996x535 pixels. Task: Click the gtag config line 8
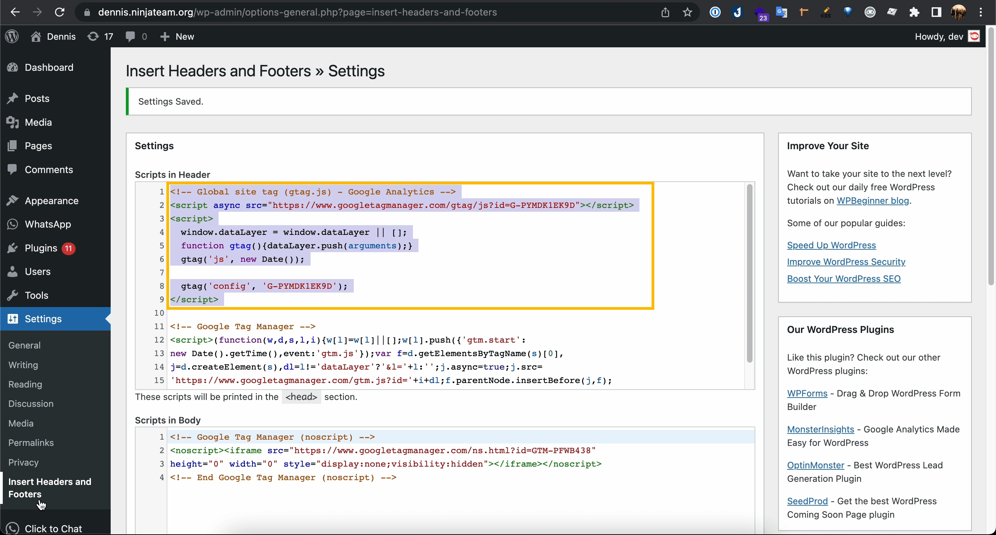(264, 286)
